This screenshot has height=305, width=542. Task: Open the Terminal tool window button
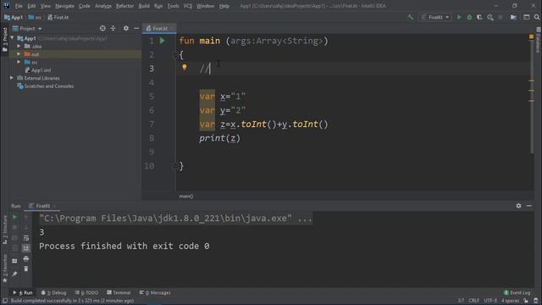(119, 292)
